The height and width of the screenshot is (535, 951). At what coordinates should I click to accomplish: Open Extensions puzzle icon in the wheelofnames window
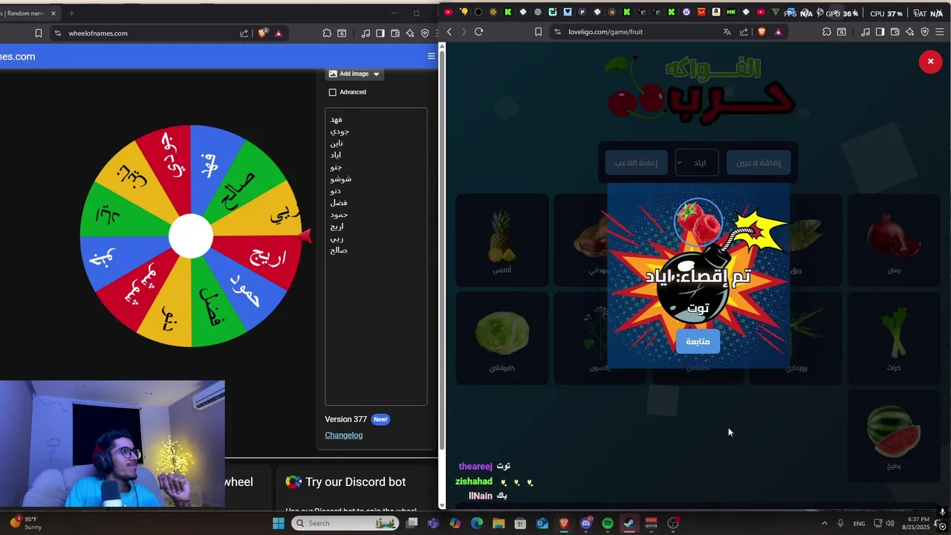coord(327,33)
